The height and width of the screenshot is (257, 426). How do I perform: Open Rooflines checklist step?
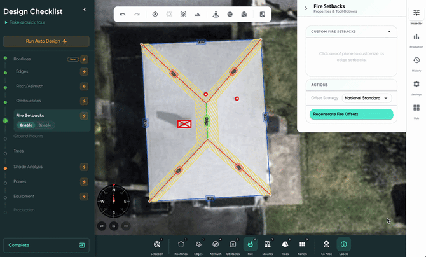[22, 59]
